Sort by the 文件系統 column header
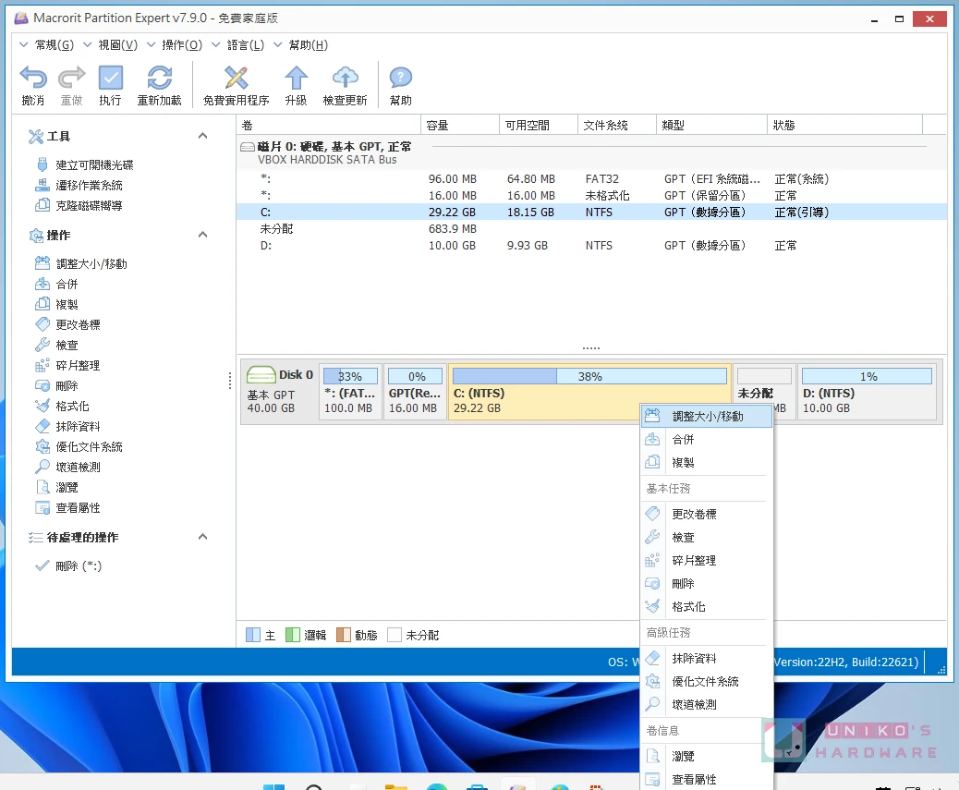This screenshot has height=790, width=959. [x=616, y=126]
